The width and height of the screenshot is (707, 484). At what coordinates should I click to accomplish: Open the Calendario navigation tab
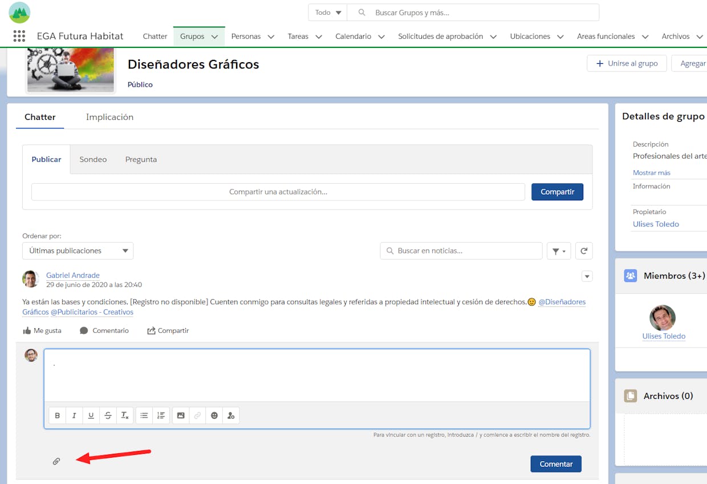[353, 36]
